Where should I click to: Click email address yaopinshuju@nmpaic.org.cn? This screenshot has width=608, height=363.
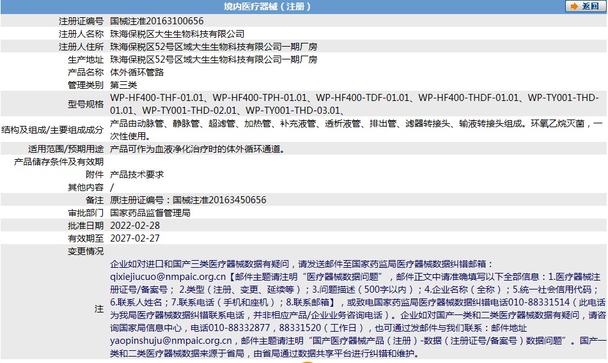[171, 341]
